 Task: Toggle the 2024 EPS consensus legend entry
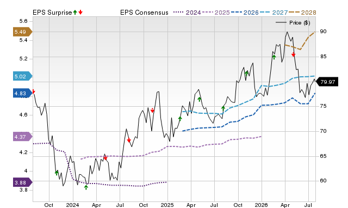click(x=187, y=13)
